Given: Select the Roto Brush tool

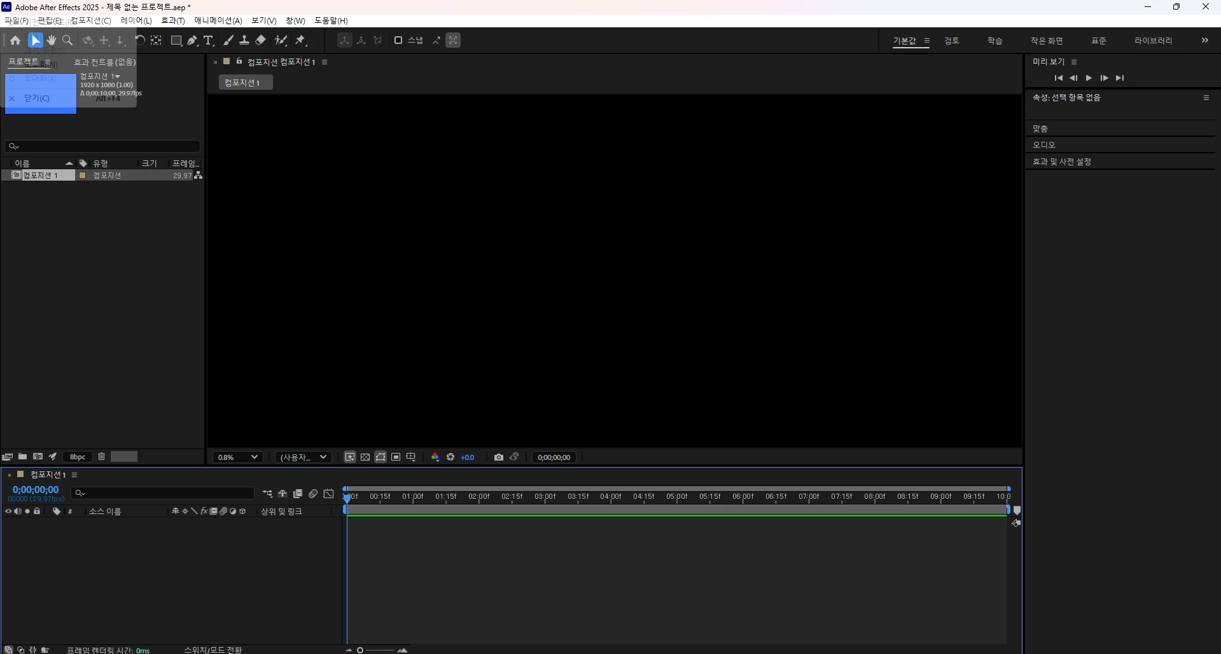Looking at the screenshot, I should pos(281,40).
